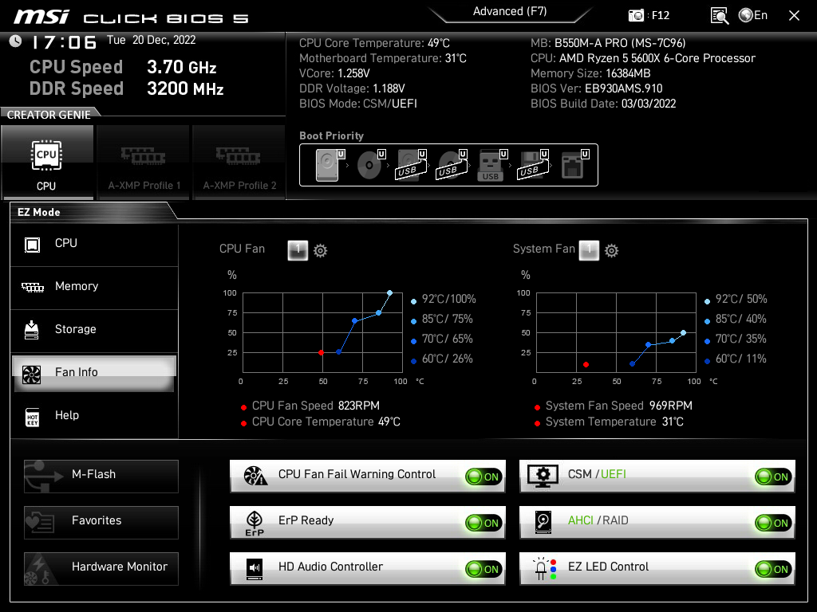Open Hardware Monitor
The image size is (817, 612).
click(101, 568)
